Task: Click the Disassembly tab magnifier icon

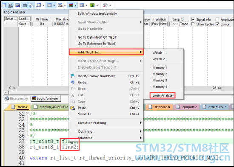Action: 7,98
